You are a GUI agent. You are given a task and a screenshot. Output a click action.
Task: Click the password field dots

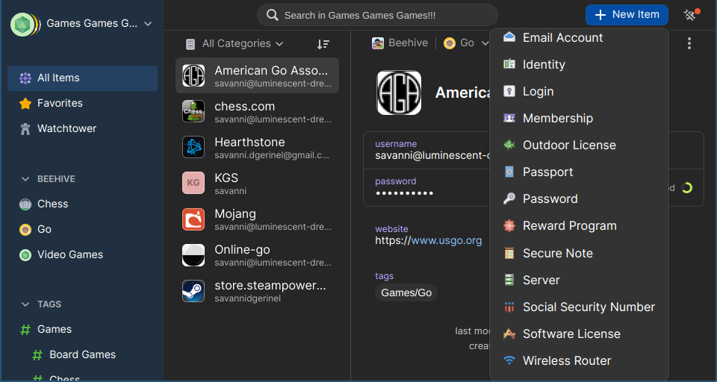404,193
